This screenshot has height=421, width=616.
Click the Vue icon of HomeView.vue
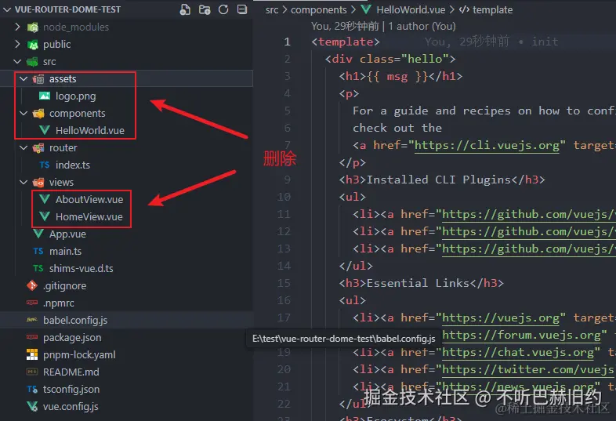[x=45, y=217]
